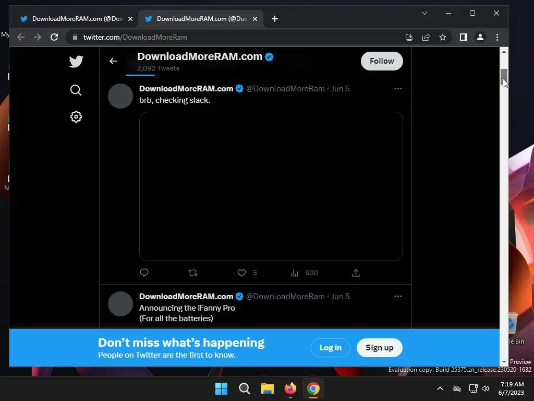
Task: Click page scrollbar down arrow
Action: tap(504, 362)
